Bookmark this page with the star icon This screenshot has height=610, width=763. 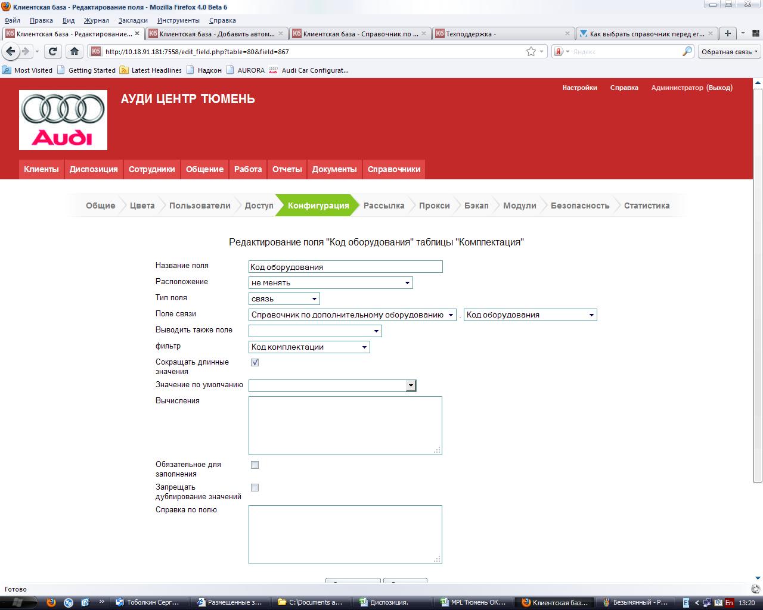pyautogui.click(x=531, y=51)
